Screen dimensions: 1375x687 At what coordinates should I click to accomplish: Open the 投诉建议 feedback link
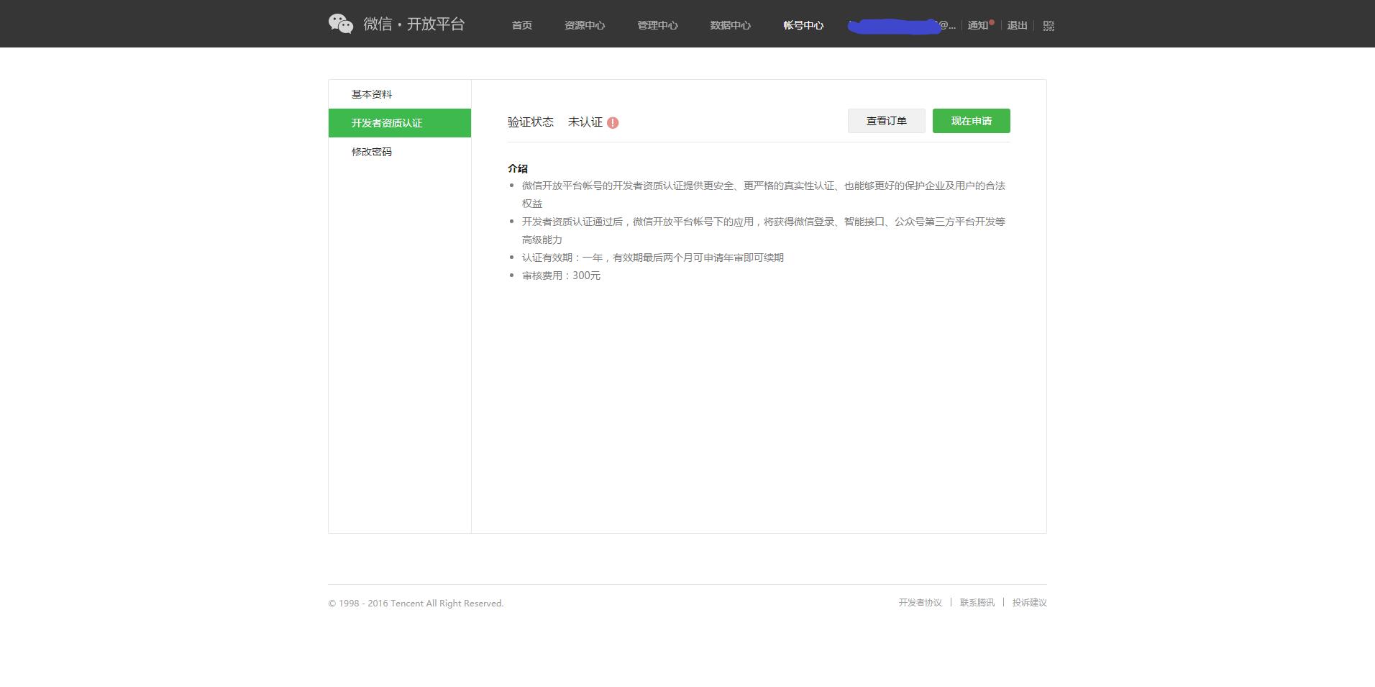pyautogui.click(x=1028, y=603)
